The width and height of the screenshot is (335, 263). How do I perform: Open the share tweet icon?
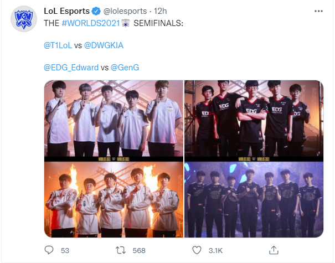point(274,250)
